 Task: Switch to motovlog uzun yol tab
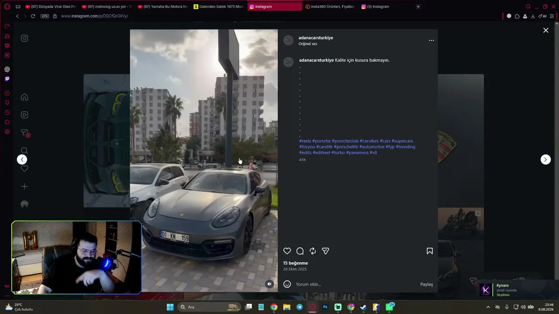tap(107, 7)
